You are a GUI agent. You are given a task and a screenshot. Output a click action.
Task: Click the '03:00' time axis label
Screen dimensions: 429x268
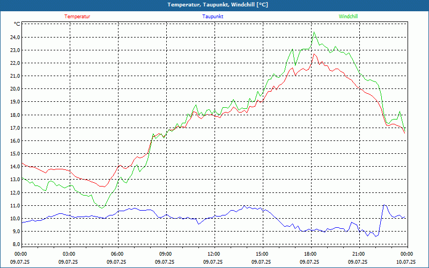click(70, 254)
